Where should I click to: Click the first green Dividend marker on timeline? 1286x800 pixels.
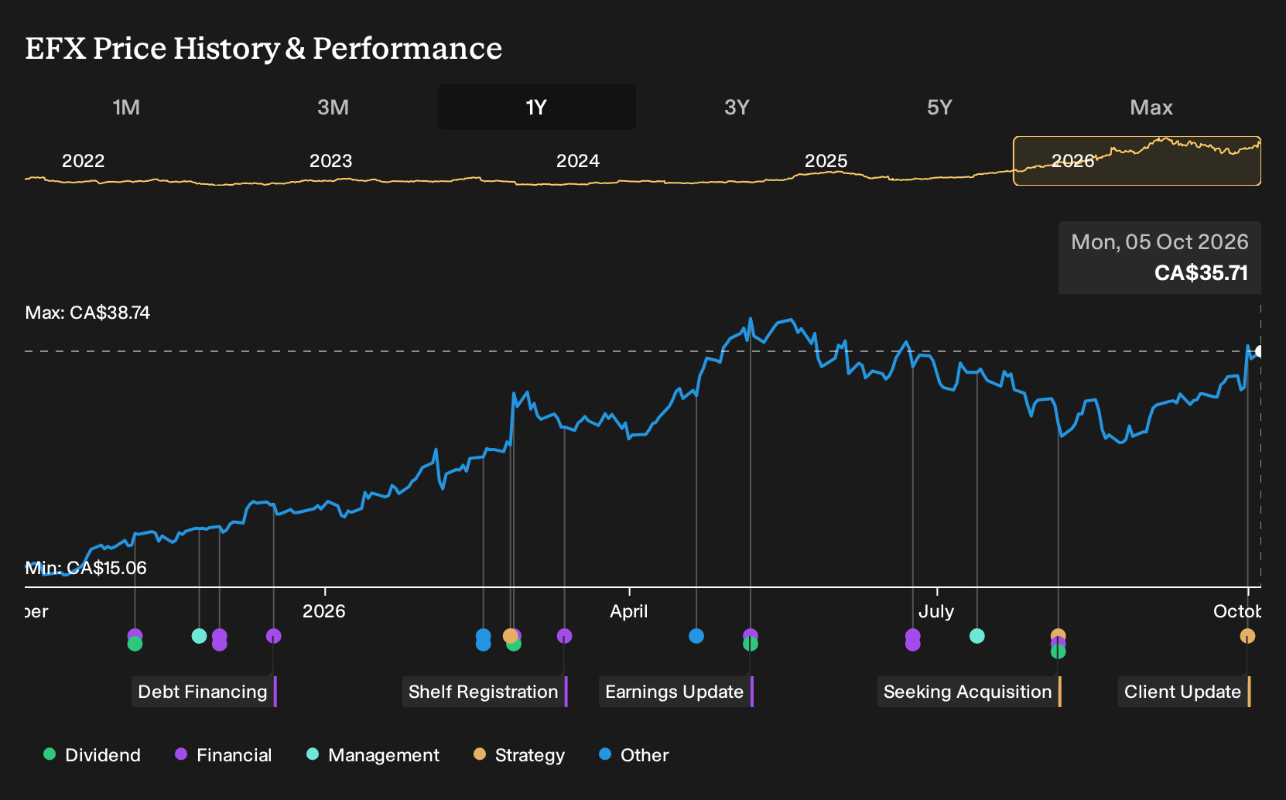135,644
